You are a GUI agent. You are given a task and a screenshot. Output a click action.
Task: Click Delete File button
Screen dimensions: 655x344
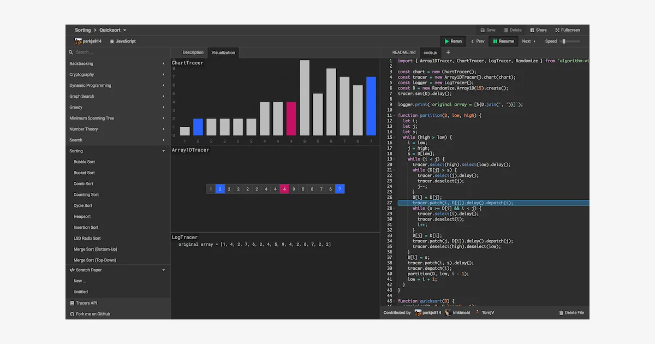571,313
